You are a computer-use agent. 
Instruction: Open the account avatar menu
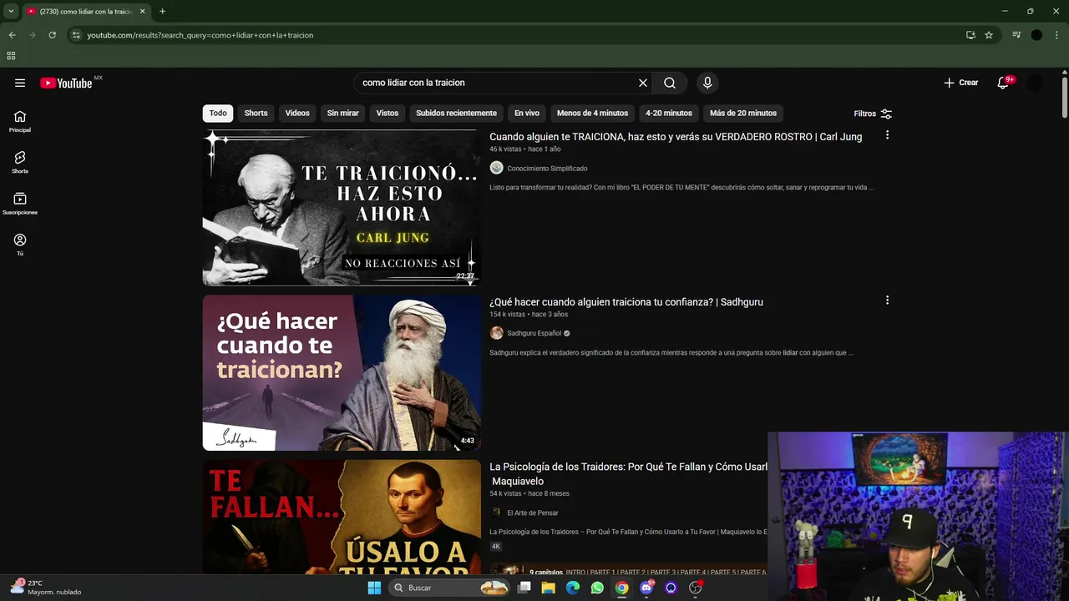1036,83
